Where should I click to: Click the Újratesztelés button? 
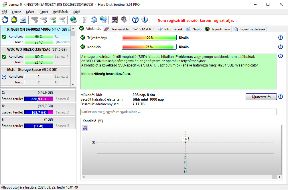[x=261, y=97]
